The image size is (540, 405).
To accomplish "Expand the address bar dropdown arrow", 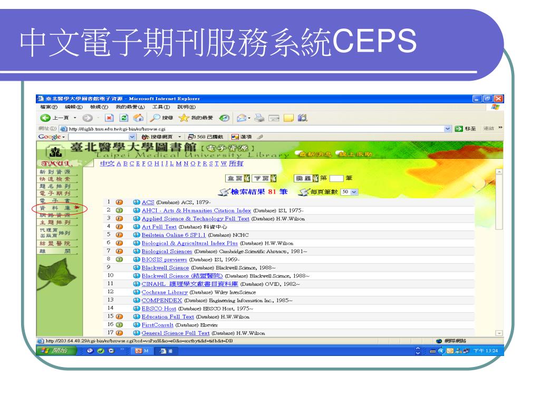I will pos(447,129).
